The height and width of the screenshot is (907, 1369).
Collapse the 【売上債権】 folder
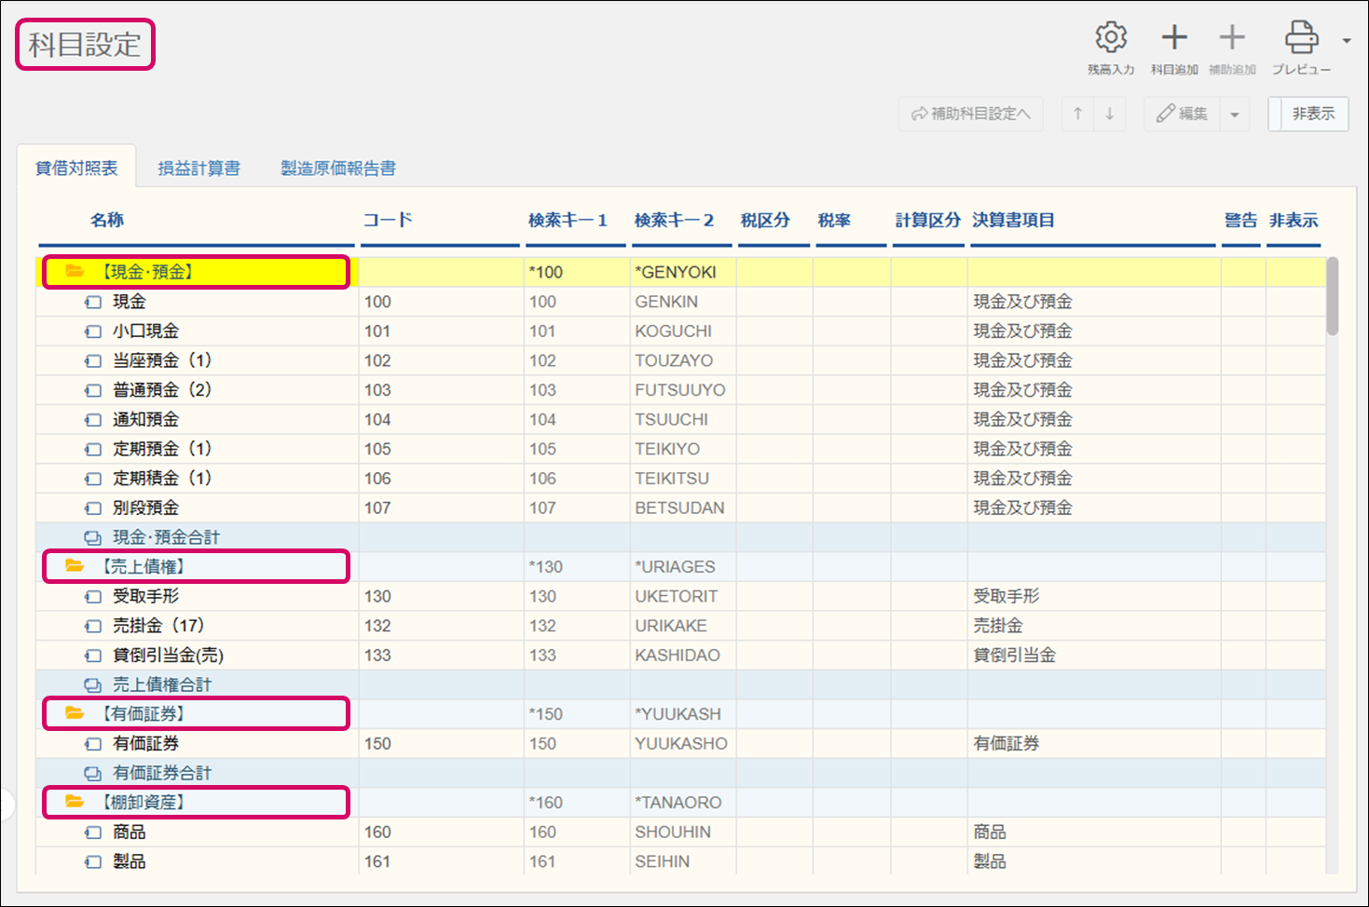point(75,566)
